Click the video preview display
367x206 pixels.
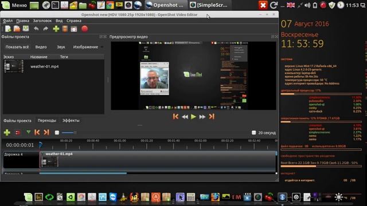pyautogui.click(x=193, y=76)
